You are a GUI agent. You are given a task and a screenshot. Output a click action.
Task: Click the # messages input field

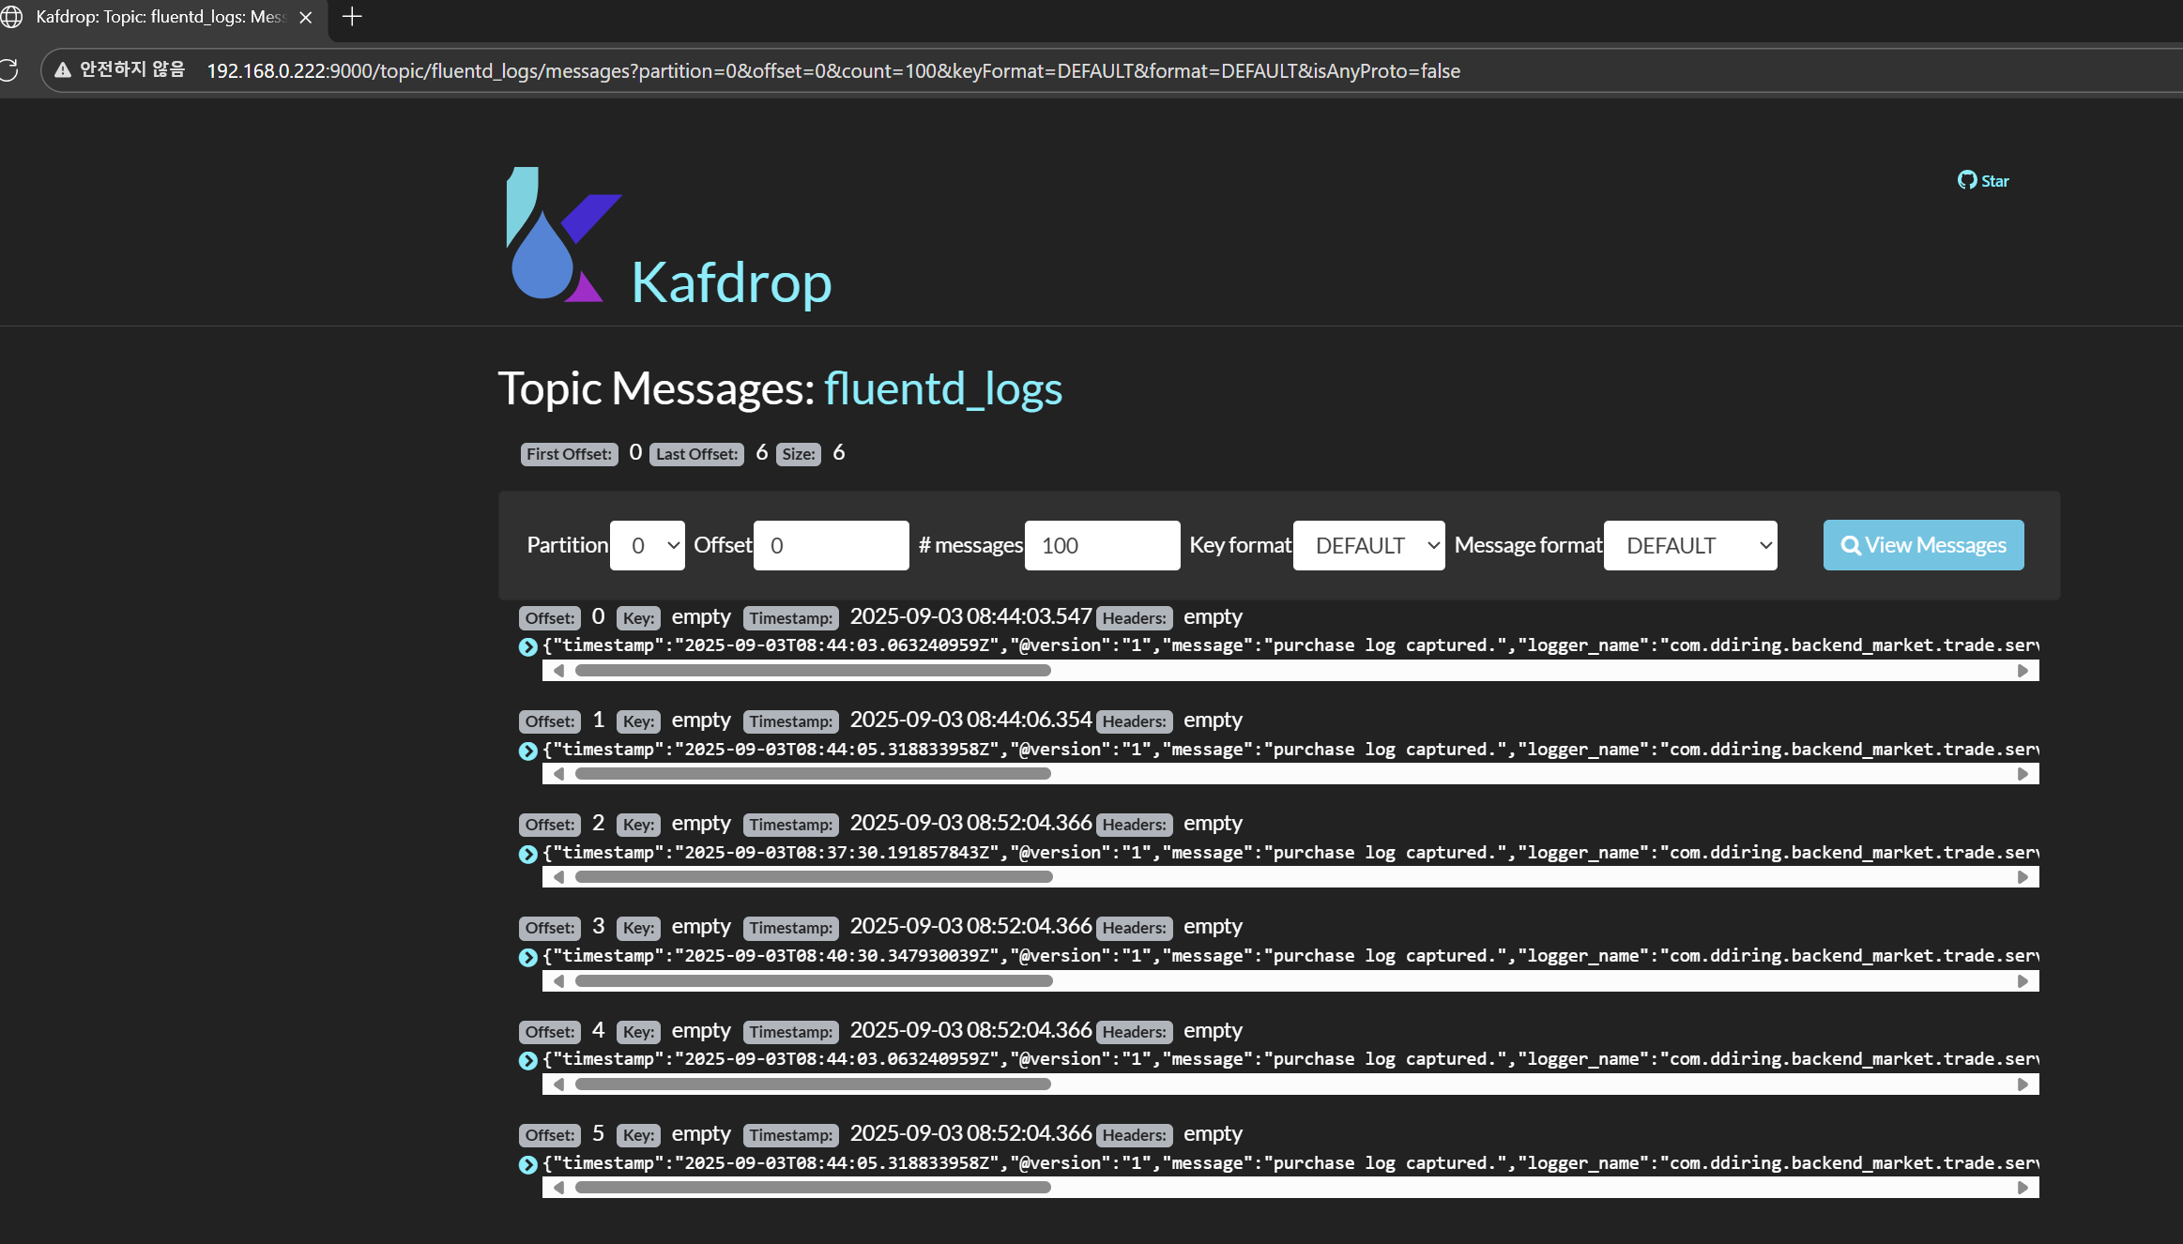1102,545
